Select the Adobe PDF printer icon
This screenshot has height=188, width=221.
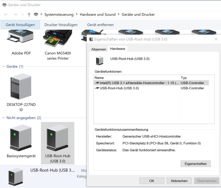(x=21, y=39)
